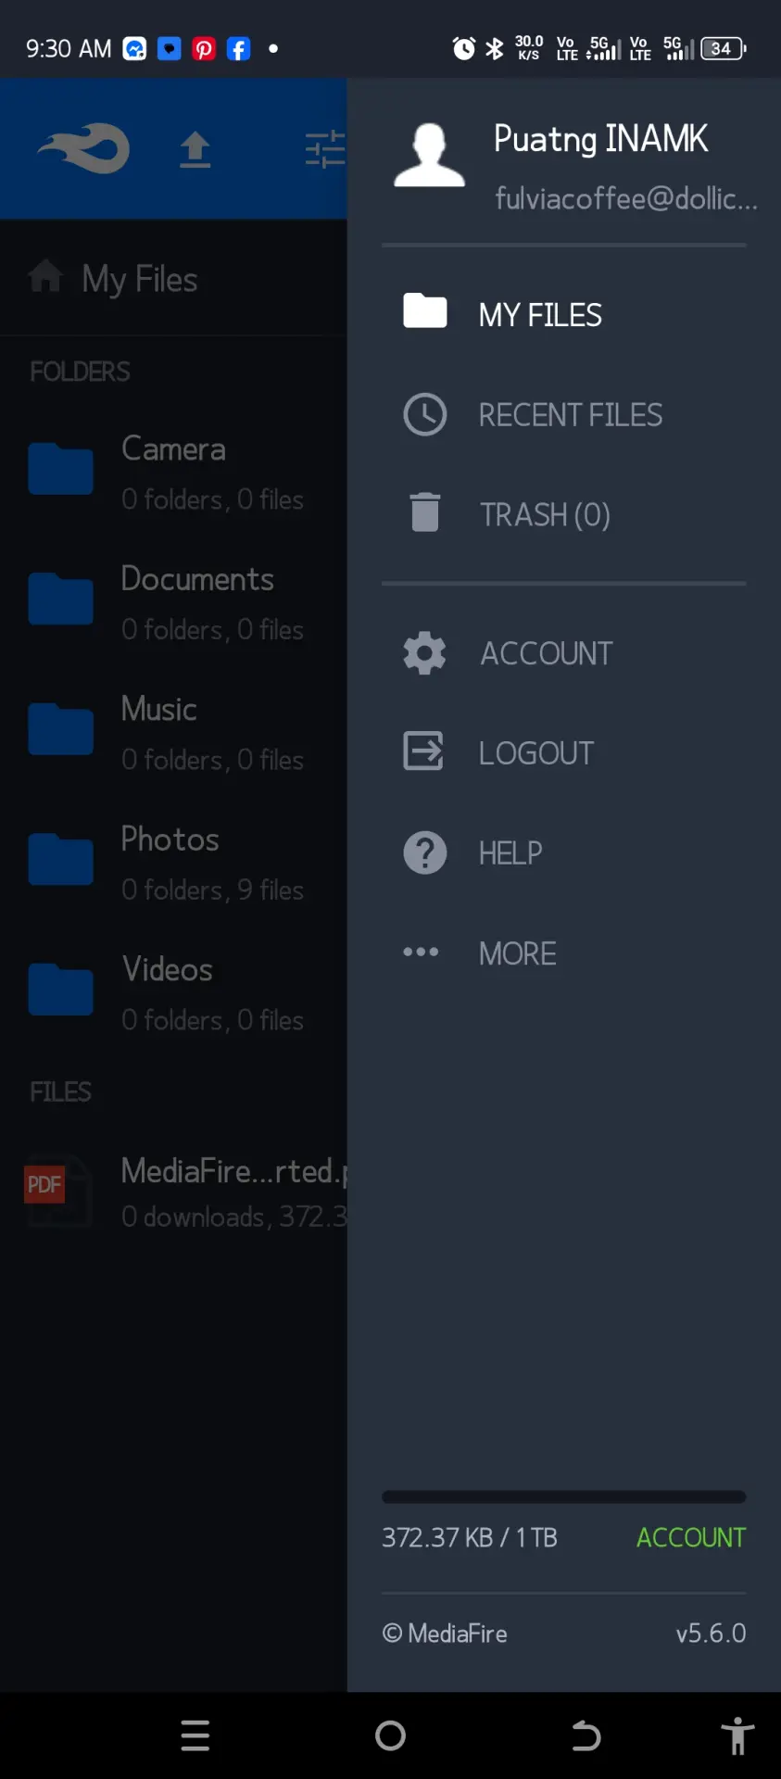
Task: Tap the © MediaFire copyright text
Action: tap(445, 1634)
